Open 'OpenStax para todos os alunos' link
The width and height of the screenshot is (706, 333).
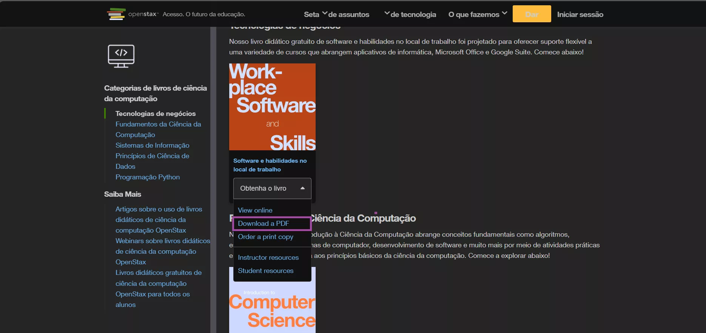[x=153, y=299]
